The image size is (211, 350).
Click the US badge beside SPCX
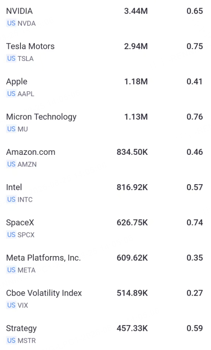(x=11, y=235)
